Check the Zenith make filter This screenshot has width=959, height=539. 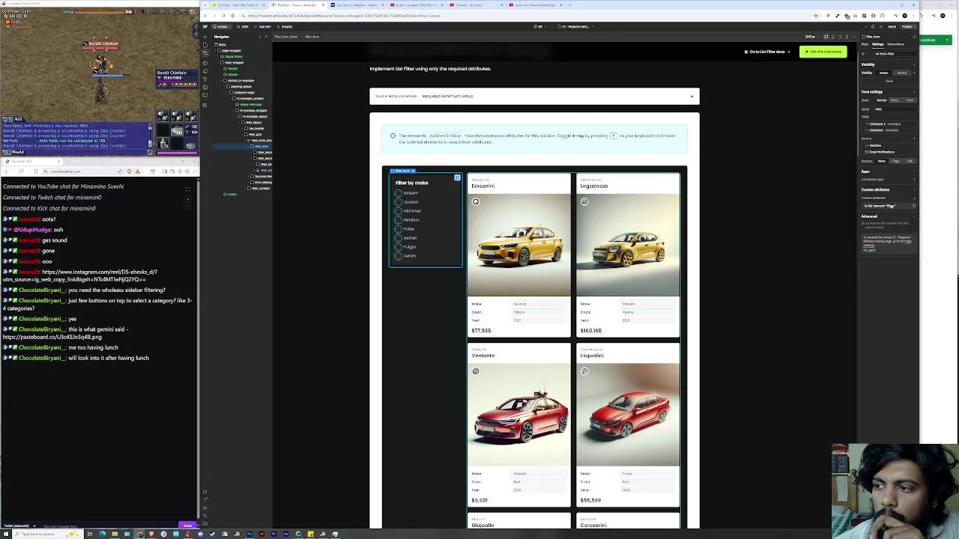click(398, 256)
